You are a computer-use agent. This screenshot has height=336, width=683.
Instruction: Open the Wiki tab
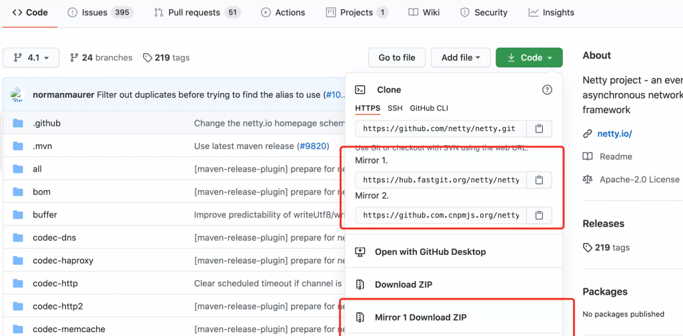424,13
